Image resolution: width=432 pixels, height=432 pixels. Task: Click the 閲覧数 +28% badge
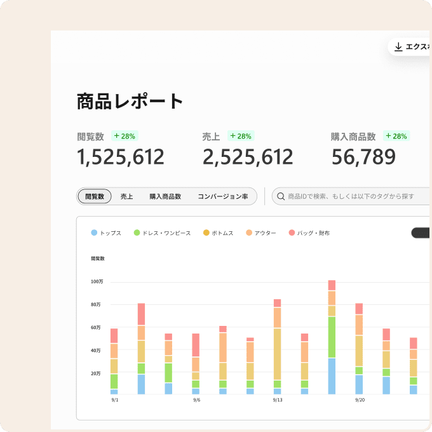pos(125,136)
